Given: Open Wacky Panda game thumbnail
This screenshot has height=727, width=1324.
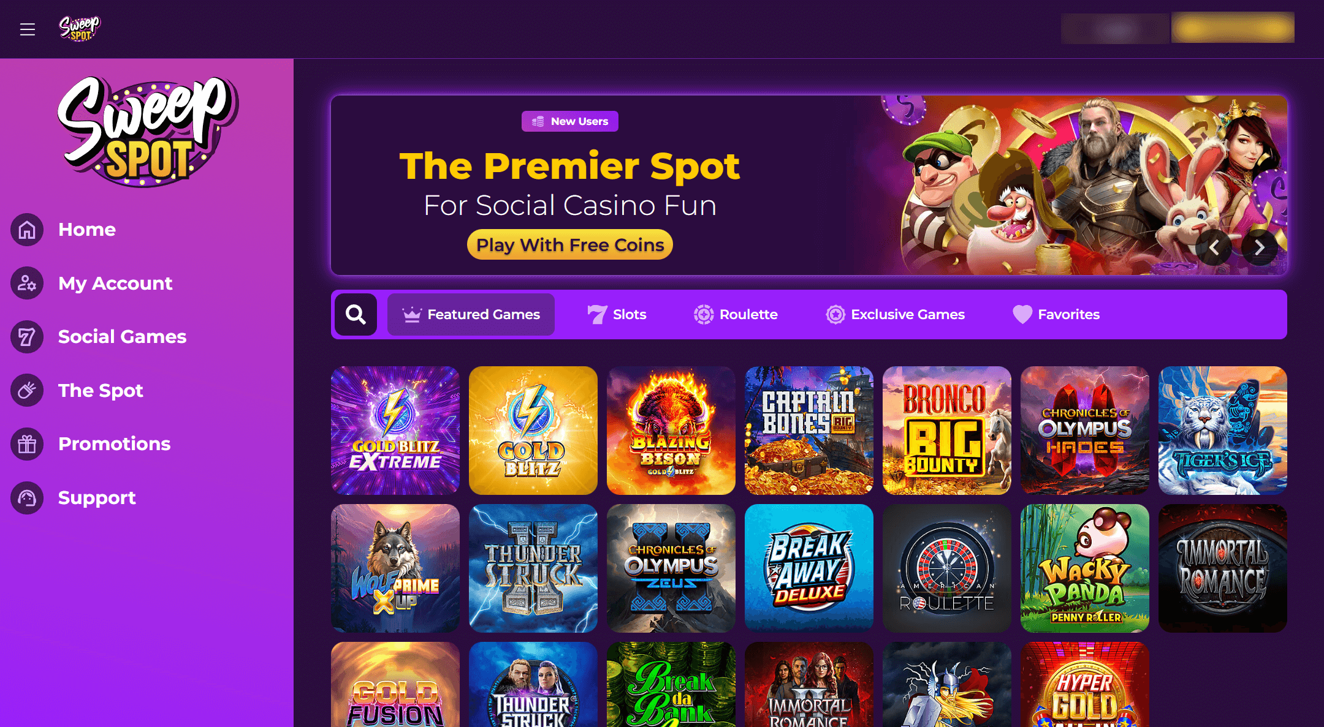Looking at the screenshot, I should click(x=1085, y=568).
